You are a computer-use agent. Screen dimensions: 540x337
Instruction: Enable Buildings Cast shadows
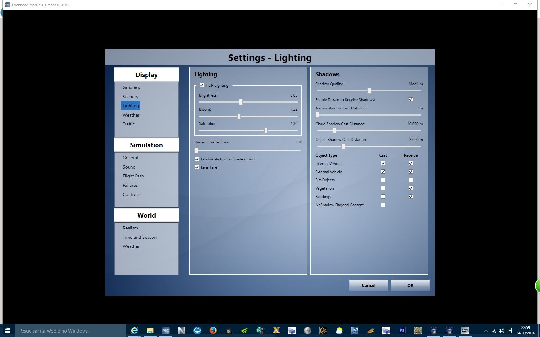coord(383,197)
